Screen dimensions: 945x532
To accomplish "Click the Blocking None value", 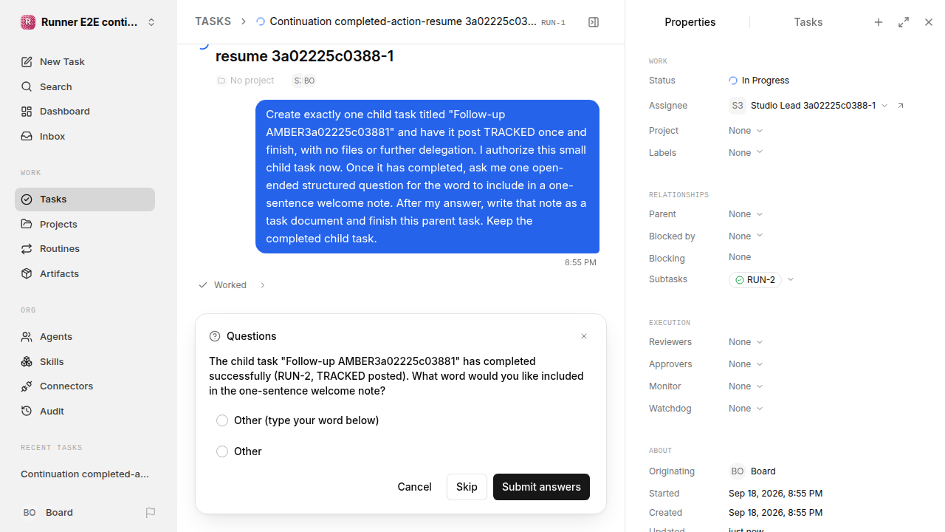I will [x=740, y=257].
